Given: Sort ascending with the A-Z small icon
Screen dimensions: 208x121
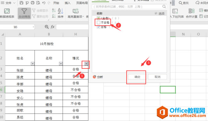Looking at the screenshot, I should tap(54, 10).
